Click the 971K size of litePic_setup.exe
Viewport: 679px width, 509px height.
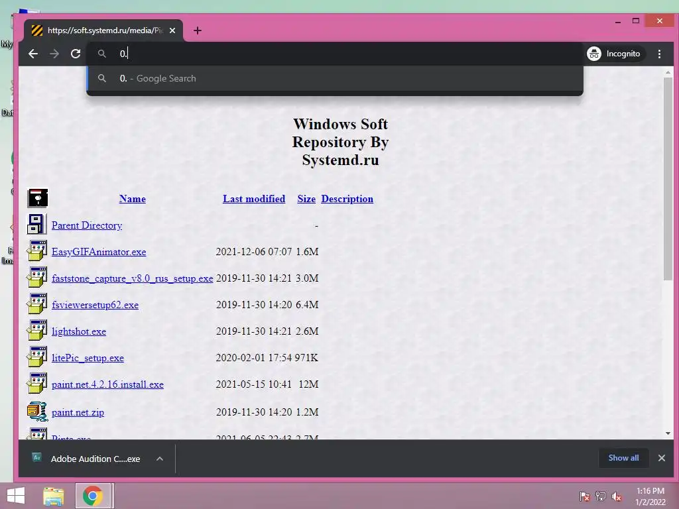click(x=306, y=358)
